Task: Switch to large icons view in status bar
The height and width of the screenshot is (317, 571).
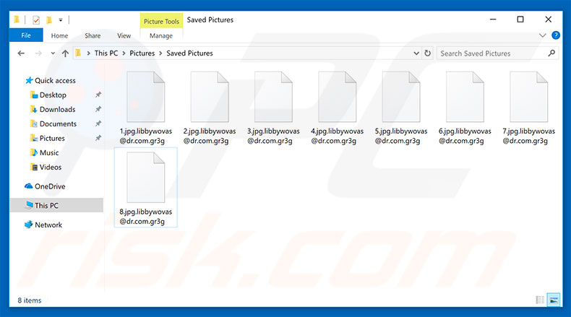Action: click(x=554, y=300)
